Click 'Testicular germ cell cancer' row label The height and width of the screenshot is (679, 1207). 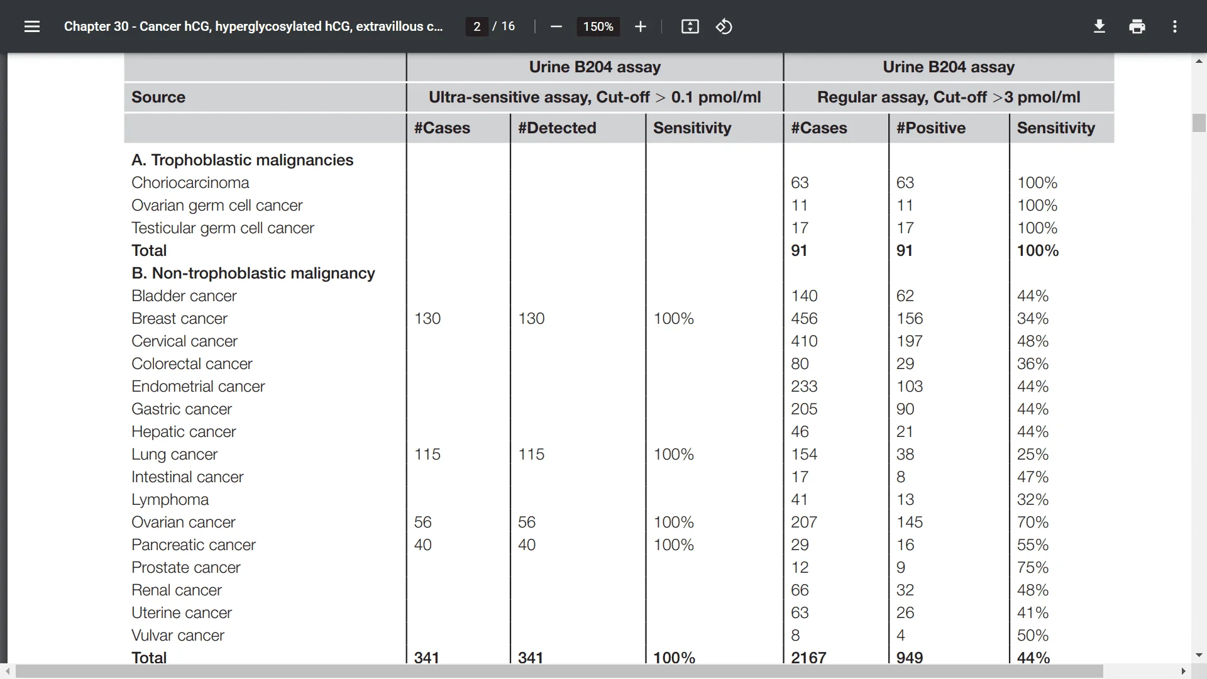pos(223,228)
